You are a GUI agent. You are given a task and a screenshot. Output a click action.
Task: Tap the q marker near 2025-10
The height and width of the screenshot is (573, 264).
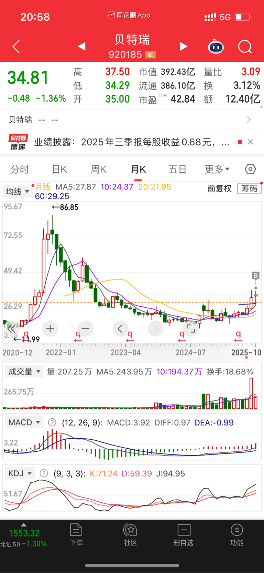point(238,336)
